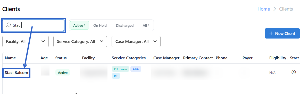Click the plus icon in New Client
300x94 pixels.
[271, 33]
